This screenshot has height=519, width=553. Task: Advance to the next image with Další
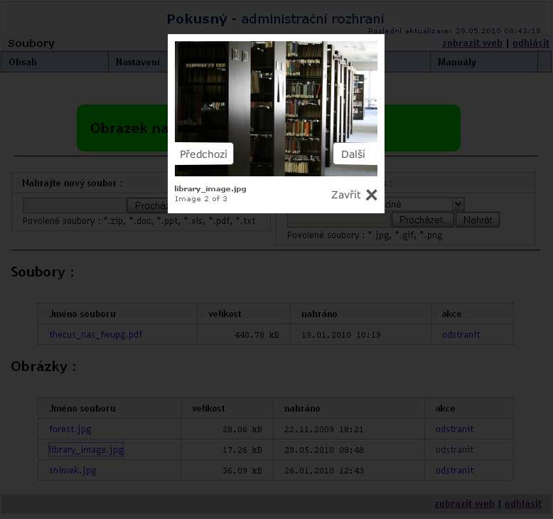[355, 154]
